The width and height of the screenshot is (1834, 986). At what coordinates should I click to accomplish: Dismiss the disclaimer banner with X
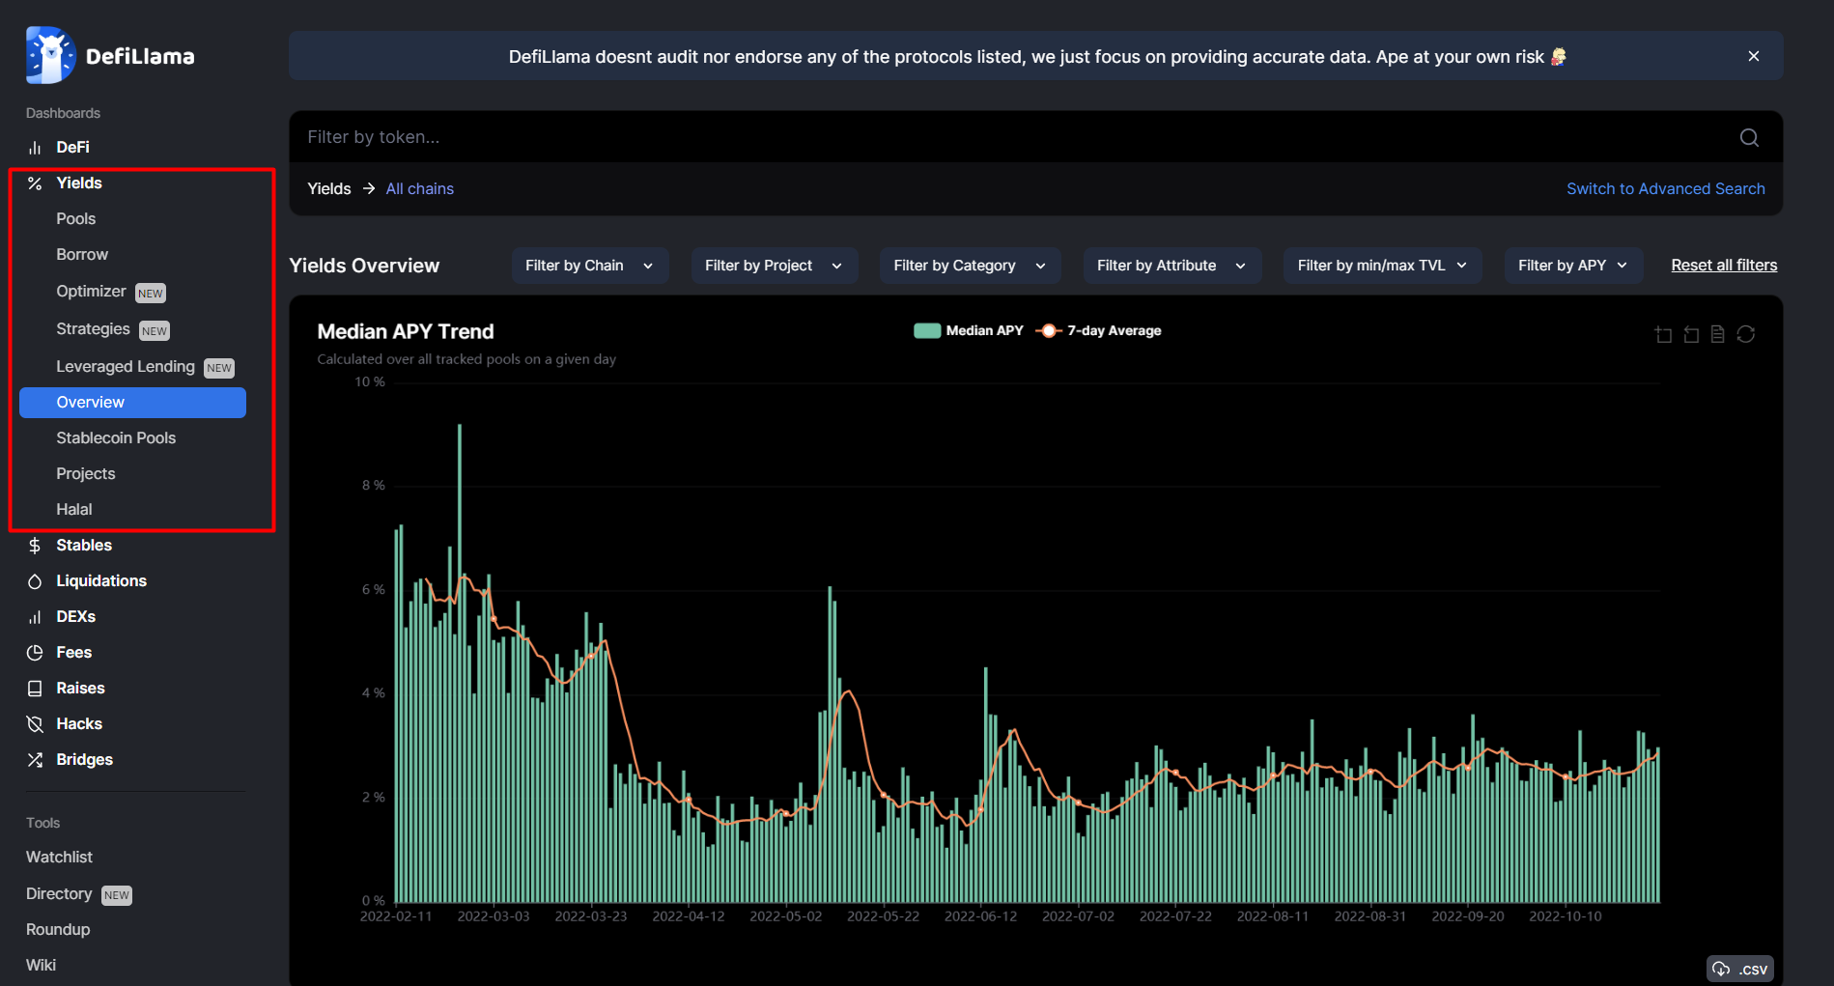(x=1754, y=56)
